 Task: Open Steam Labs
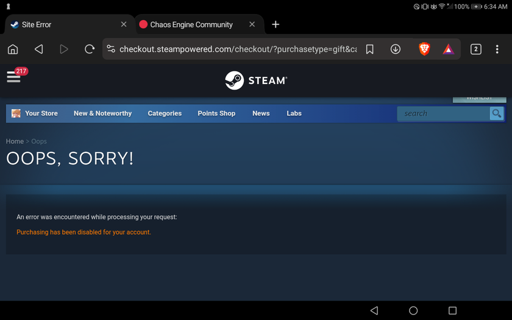point(294,113)
